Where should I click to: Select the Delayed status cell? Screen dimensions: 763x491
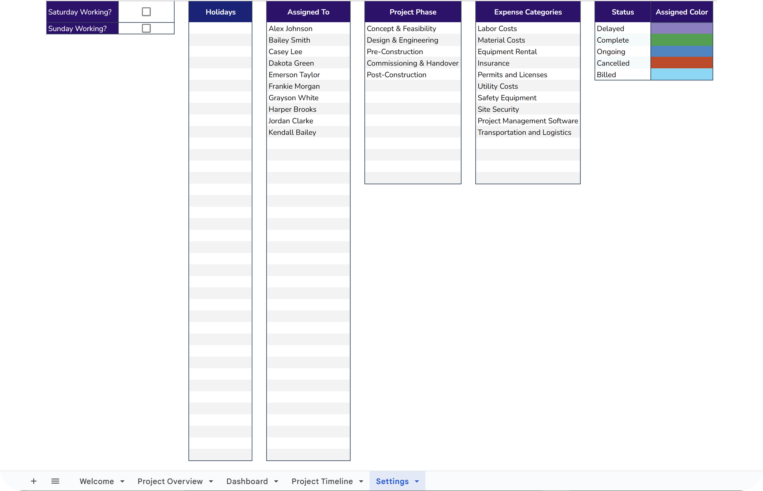pyautogui.click(x=623, y=28)
